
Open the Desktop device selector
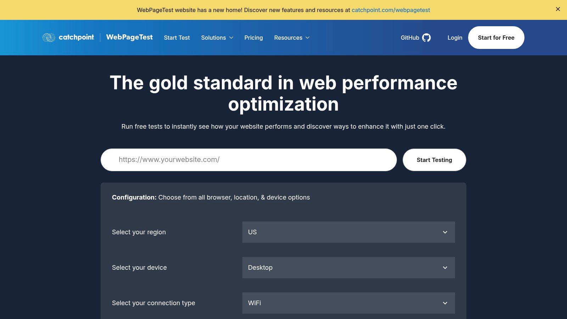click(x=348, y=268)
